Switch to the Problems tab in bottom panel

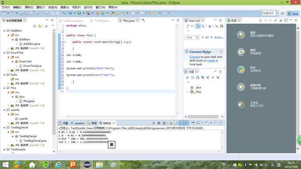point(63,123)
